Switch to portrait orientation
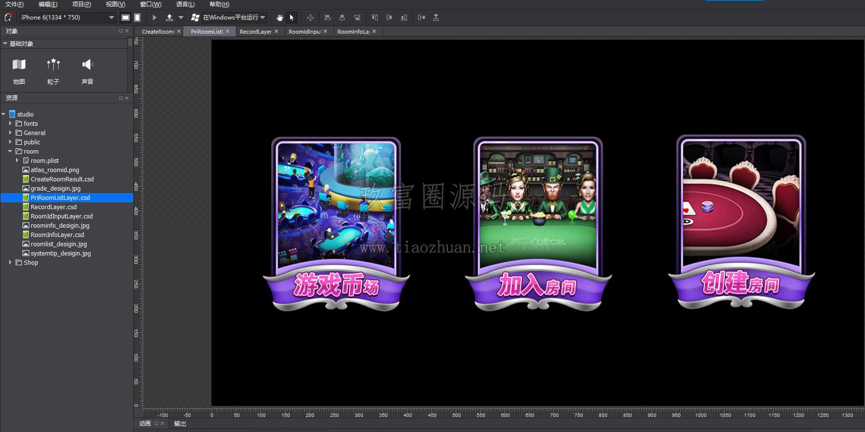865x432 pixels. (137, 18)
